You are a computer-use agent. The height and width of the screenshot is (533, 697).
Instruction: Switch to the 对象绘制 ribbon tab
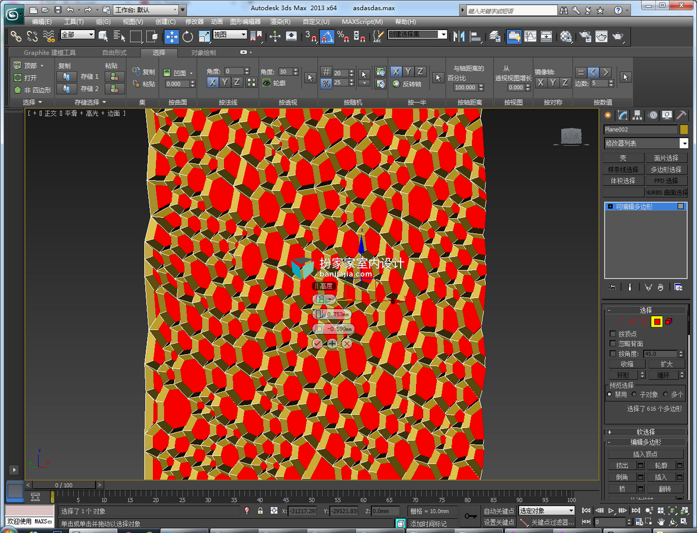pyautogui.click(x=204, y=52)
